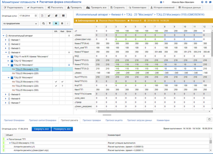Expand the Филиал 1 tree node
This screenshot has height=154, width=213.
pos(6,40)
